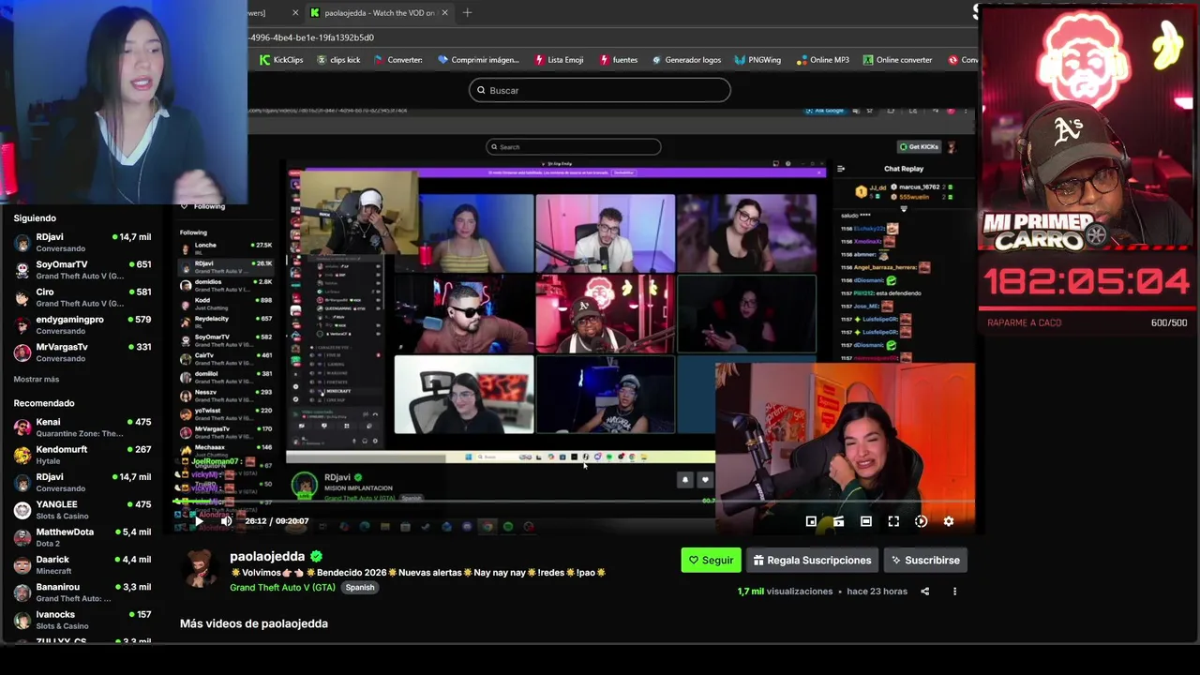The height and width of the screenshot is (675, 1200).
Task: Open the KickClips bookmark
Action: (281, 60)
